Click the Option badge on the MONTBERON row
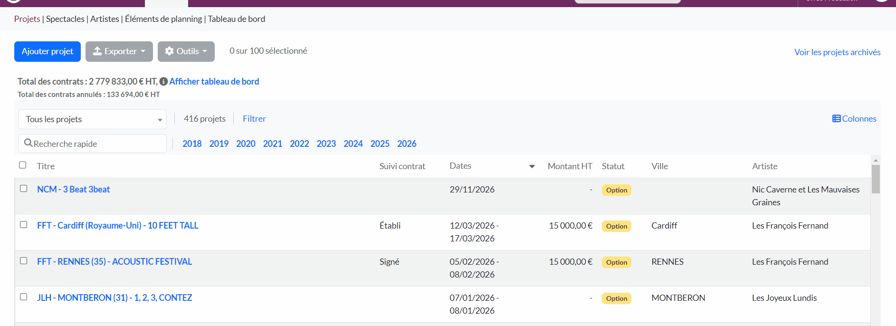 [x=616, y=298]
